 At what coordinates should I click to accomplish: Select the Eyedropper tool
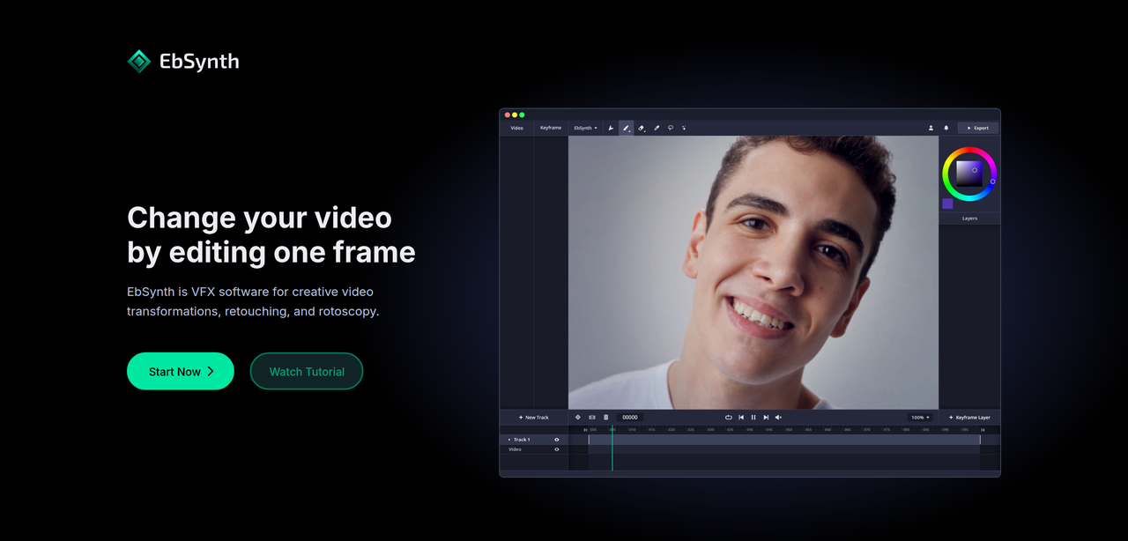pos(657,128)
